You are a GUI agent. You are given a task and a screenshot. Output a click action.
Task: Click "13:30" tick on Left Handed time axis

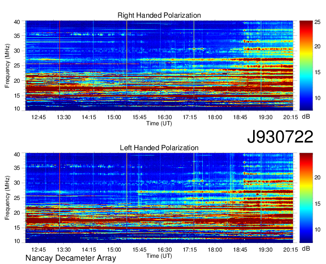tap(64, 250)
